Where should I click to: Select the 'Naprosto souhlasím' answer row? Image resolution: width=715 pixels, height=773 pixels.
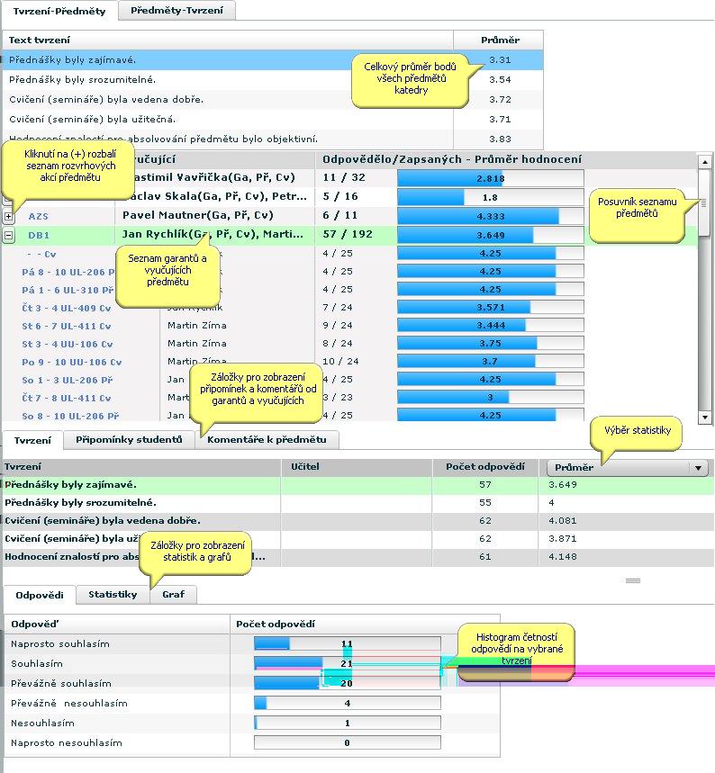pos(251,643)
